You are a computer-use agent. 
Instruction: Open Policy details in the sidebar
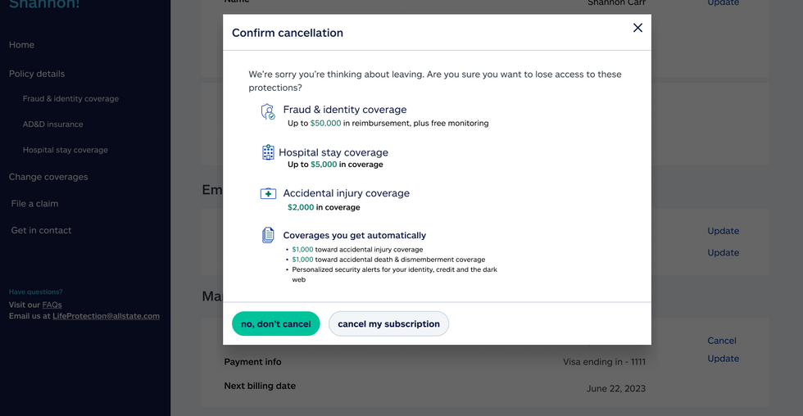[x=37, y=74]
